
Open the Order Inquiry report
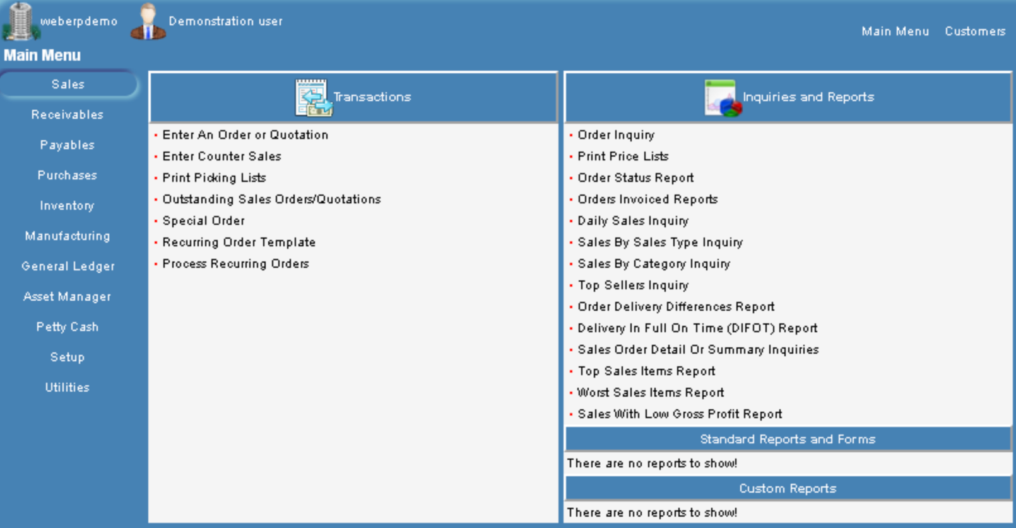click(x=616, y=135)
